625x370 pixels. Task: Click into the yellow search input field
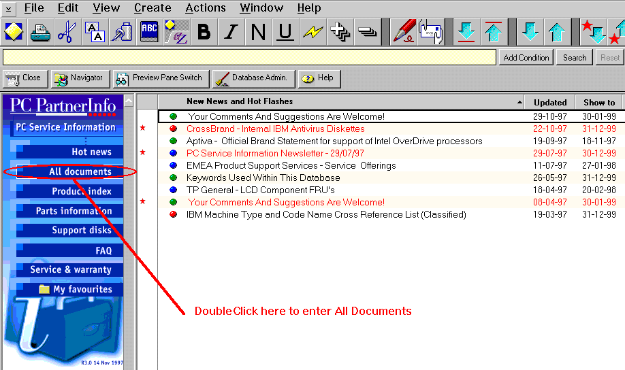pos(249,58)
